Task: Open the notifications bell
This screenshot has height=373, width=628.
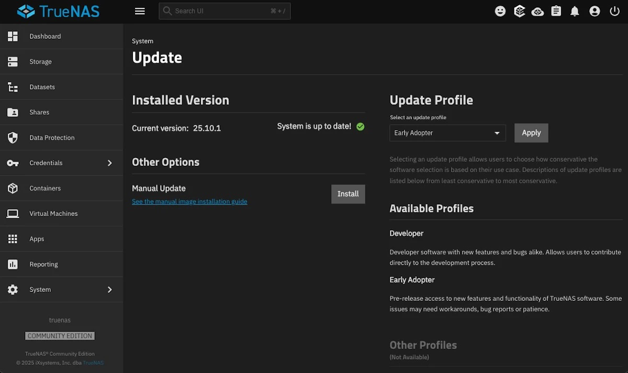Action: [575, 10]
